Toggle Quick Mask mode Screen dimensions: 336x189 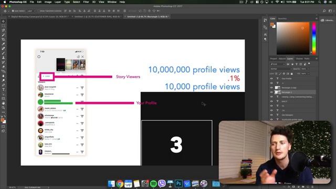(x=3, y=127)
